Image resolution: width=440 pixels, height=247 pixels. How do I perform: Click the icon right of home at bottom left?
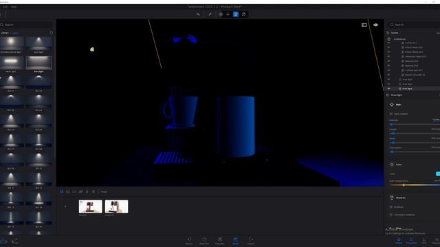coord(15,241)
